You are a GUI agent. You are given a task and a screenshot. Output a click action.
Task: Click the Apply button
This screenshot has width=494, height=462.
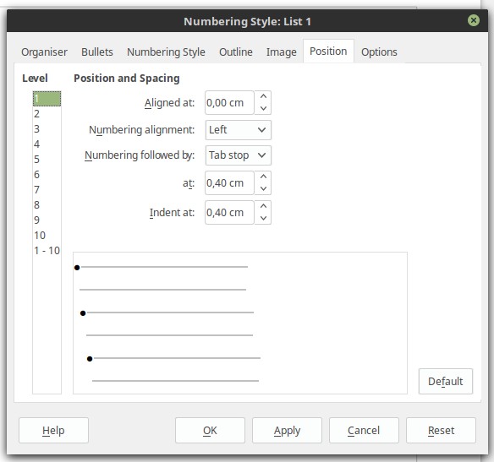click(x=287, y=430)
